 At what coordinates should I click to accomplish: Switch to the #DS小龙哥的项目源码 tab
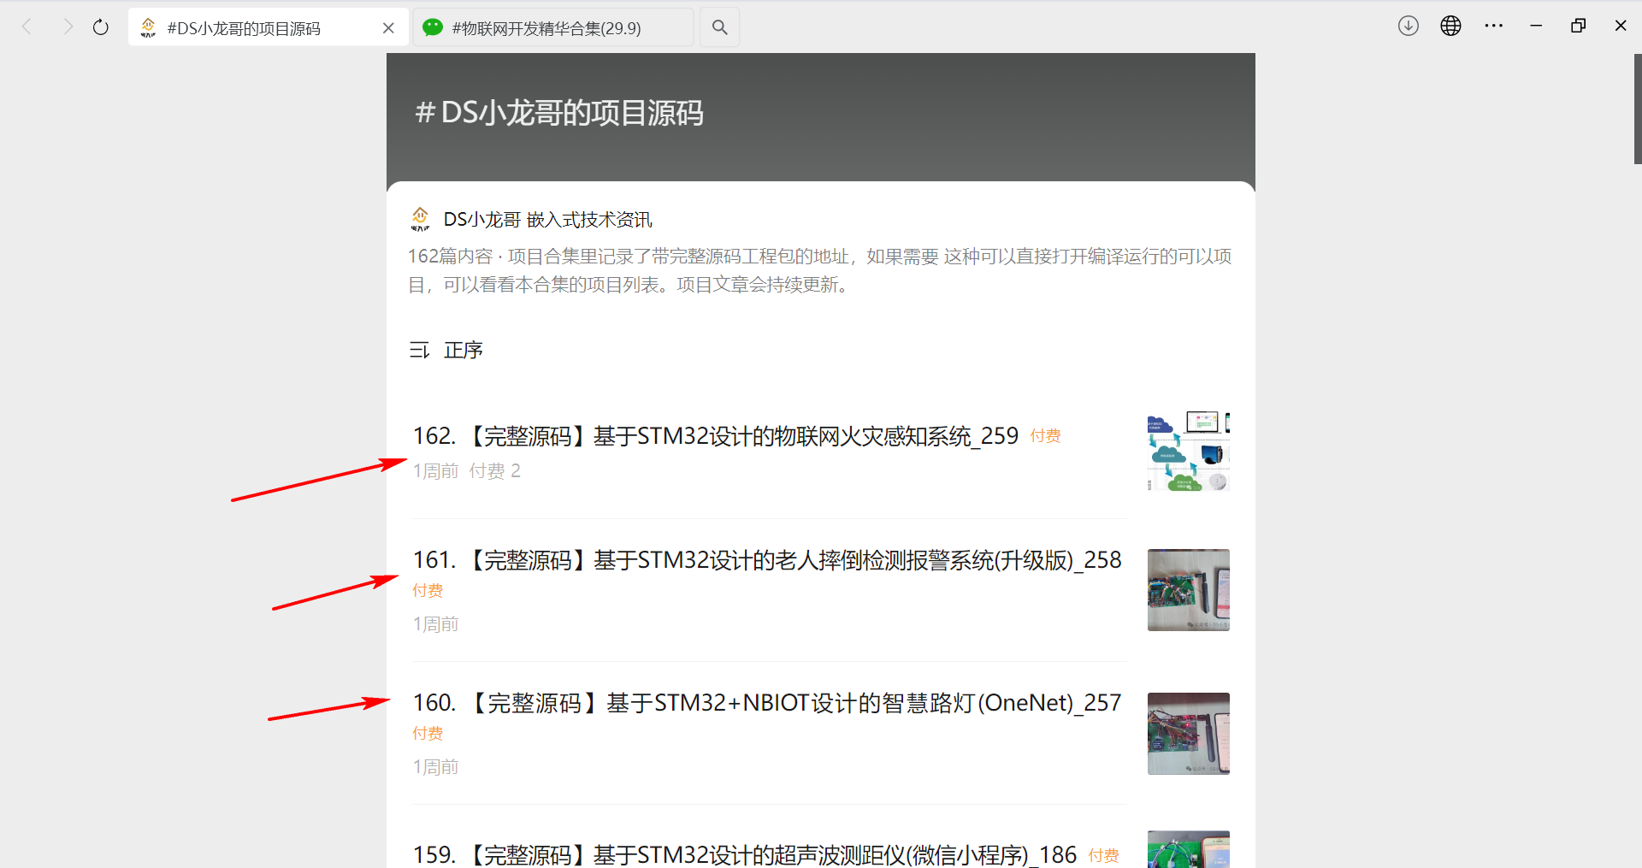269,27
